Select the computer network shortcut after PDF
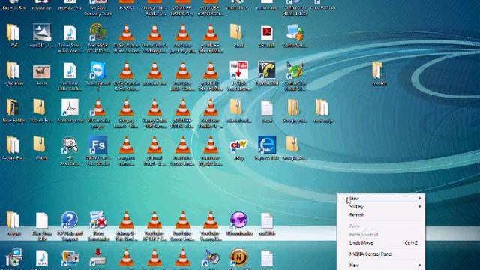 295,33
